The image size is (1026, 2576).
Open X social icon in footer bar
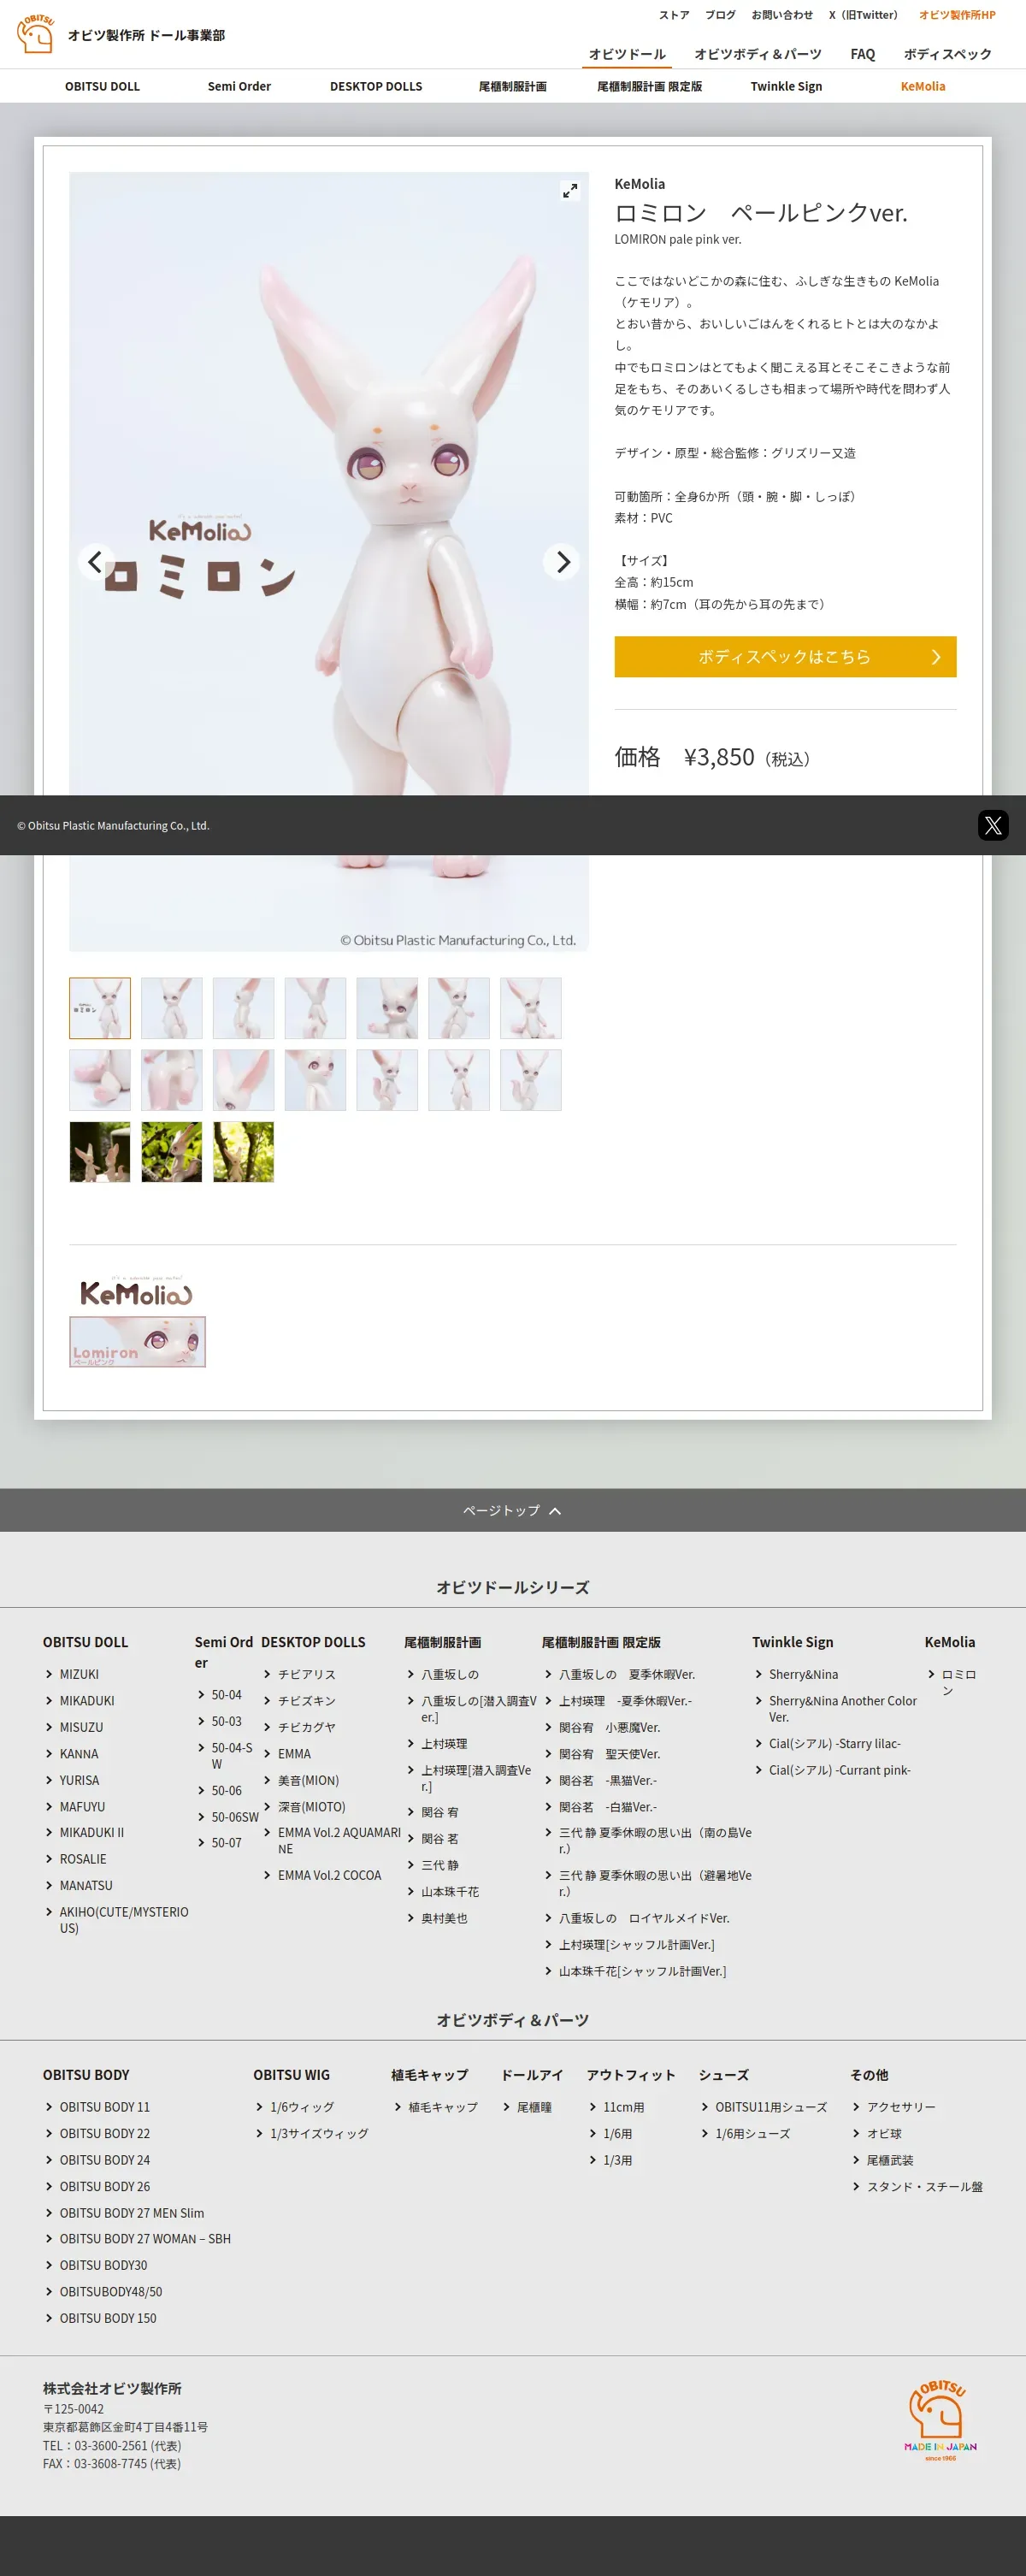click(992, 825)
